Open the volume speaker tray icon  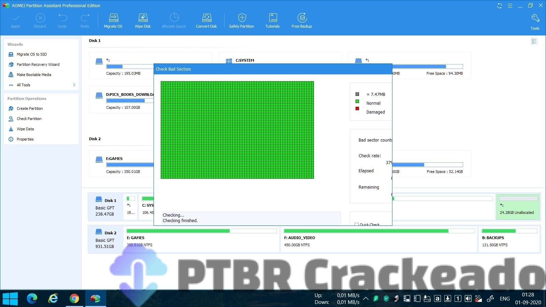pyautogui.click(x=468, y=299)
